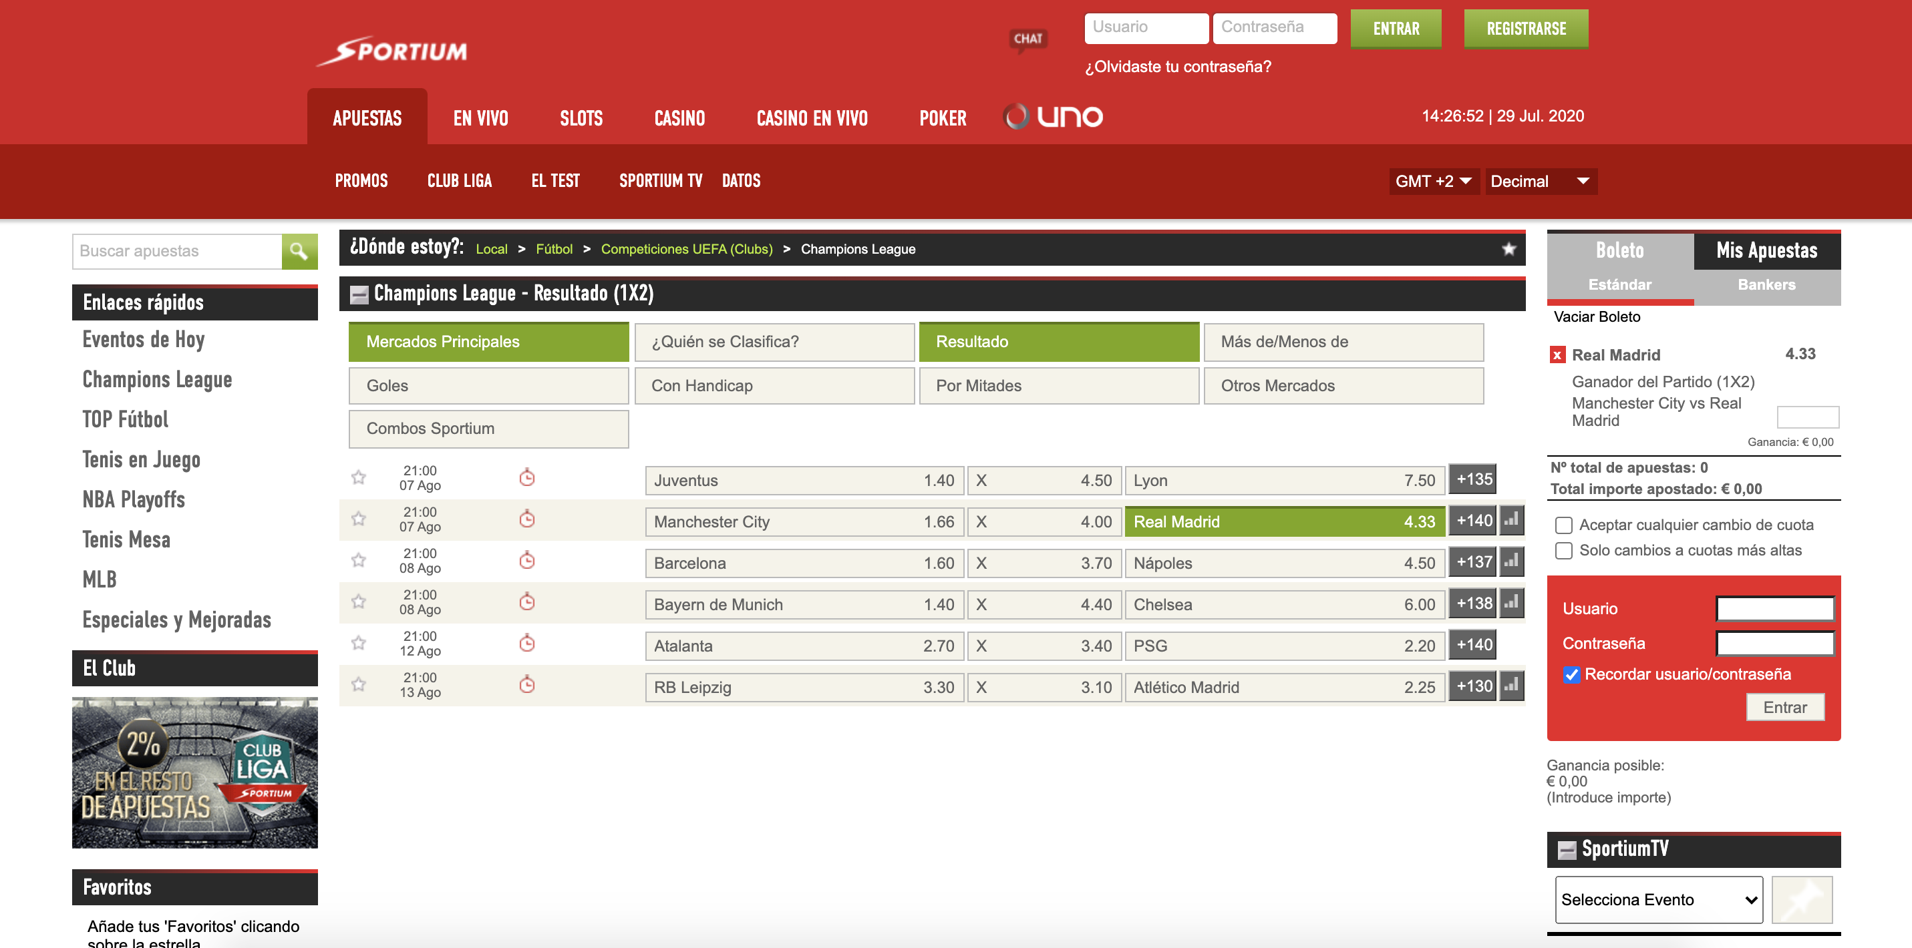Deselect the Real Madrid 4.33 odds
The image size is (1912, 948).
pos(1285,521)
